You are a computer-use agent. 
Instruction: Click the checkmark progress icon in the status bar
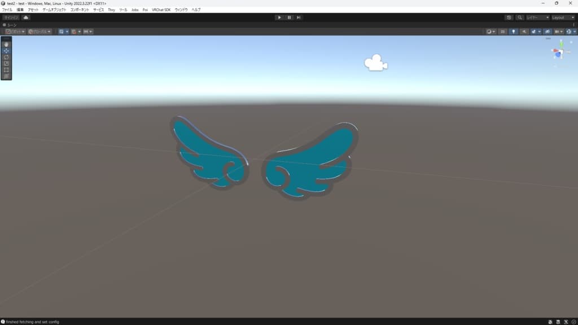point(573,322)
